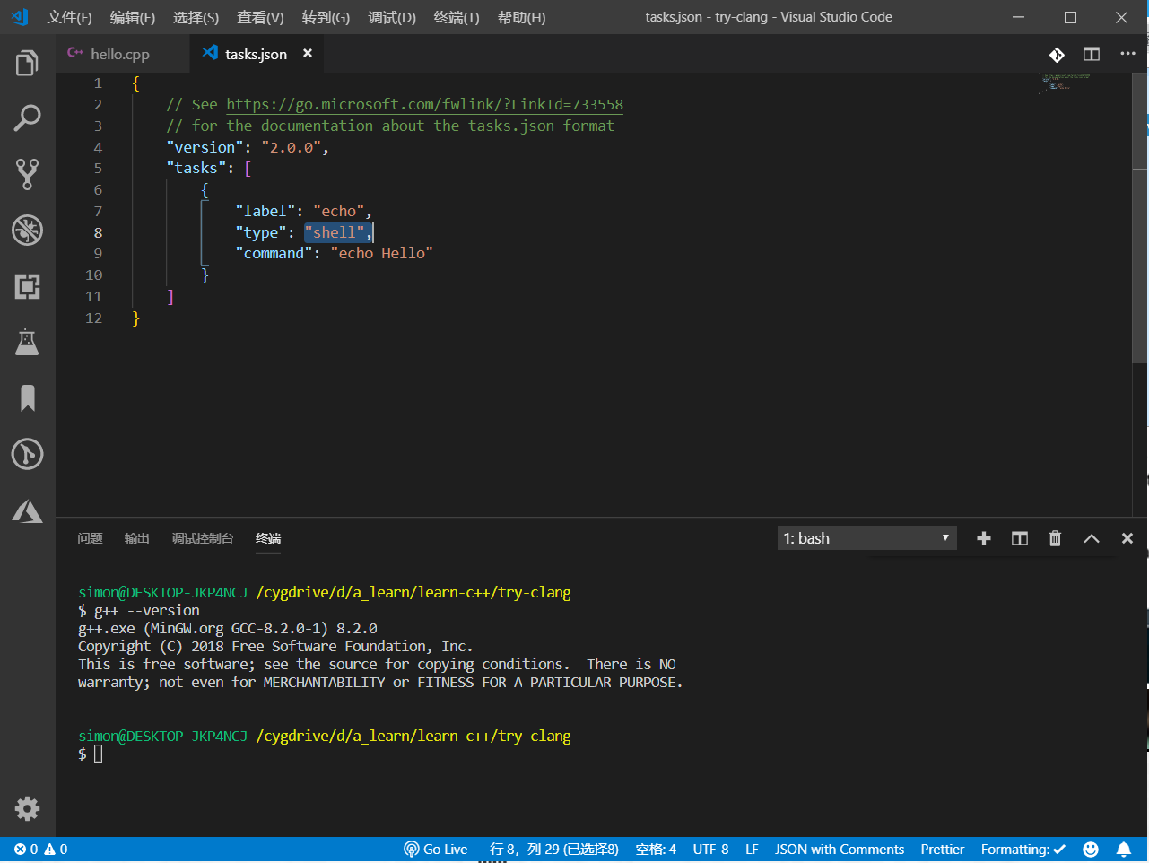Screen dimensions: 1149x863
Task: Open feedback smiley in status bar
Action: [x=1091, y=850]
